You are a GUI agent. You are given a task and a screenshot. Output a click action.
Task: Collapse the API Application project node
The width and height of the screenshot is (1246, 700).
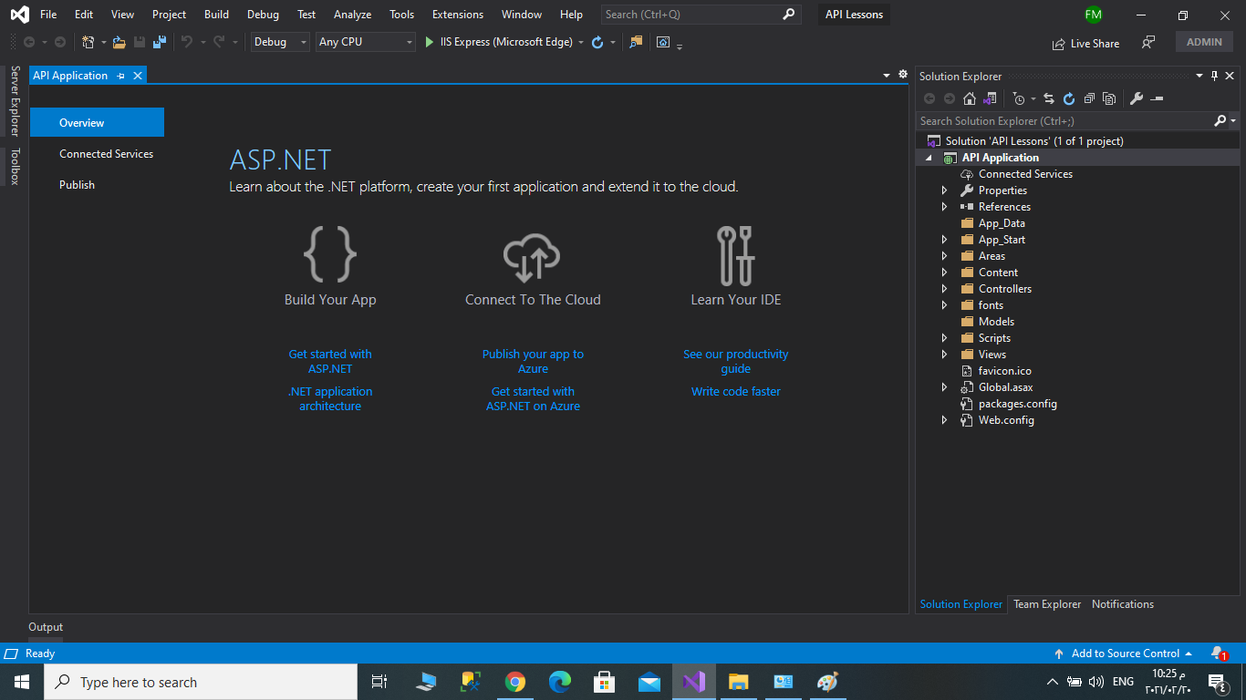929,158
